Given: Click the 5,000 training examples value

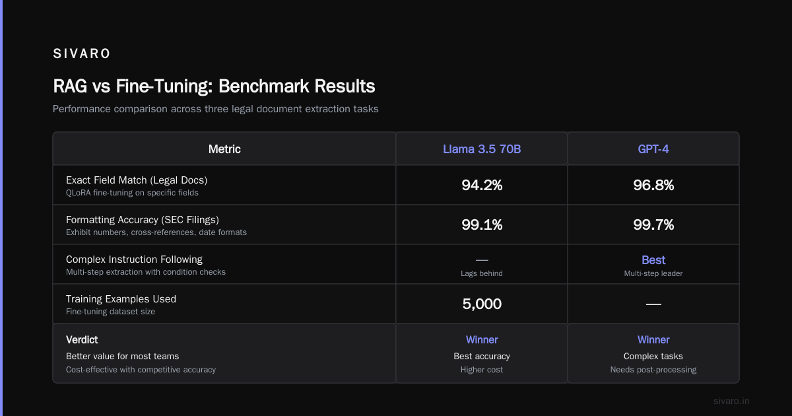Looking at the screenshot, I should (x=482, y=304).
